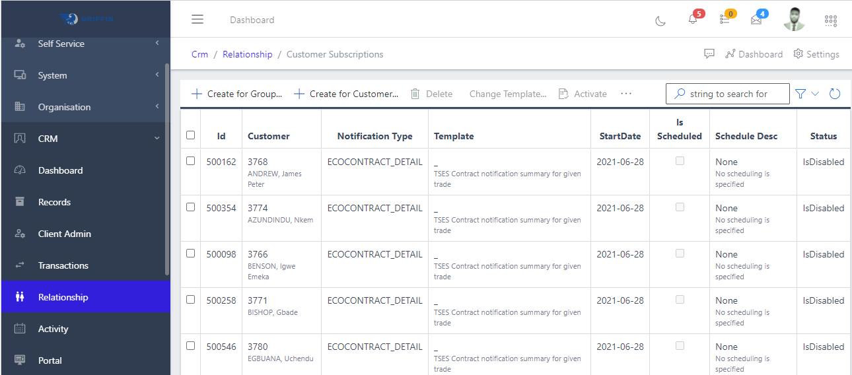Expand the Self Service sidebar menu
852x375 pixels.
tap(85, 44)
